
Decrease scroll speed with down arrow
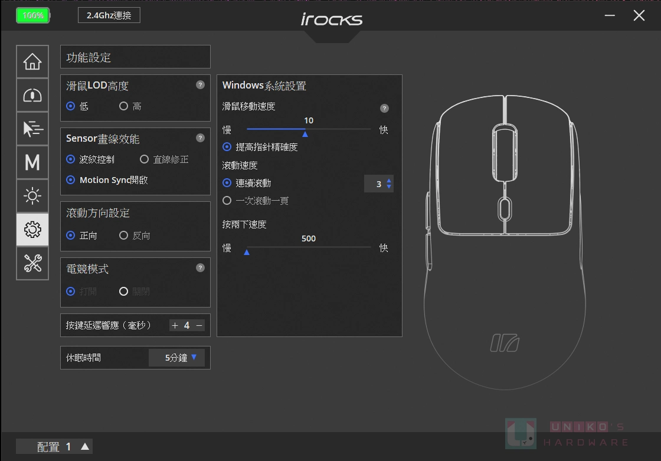pos(389,187)
